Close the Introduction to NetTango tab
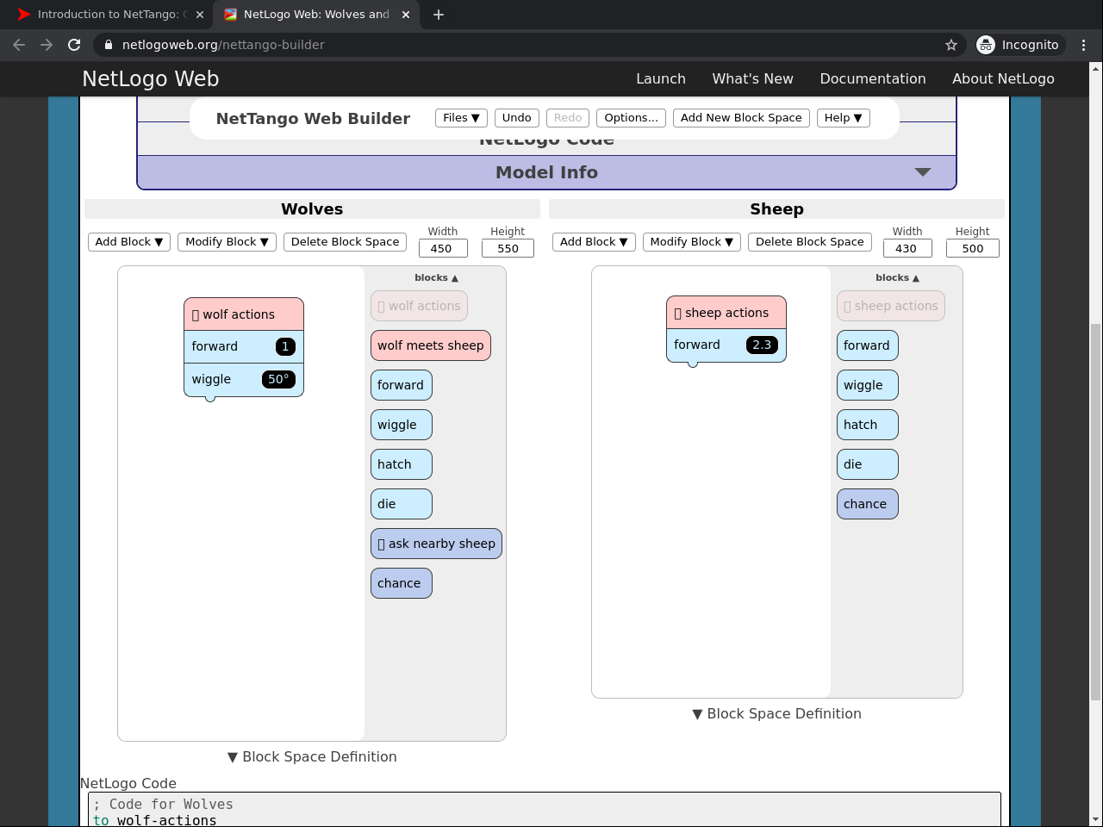 click(x=200, y=15)
